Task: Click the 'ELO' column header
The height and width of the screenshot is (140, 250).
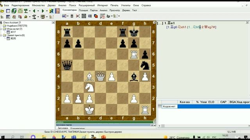Action: tap(211, 102)
